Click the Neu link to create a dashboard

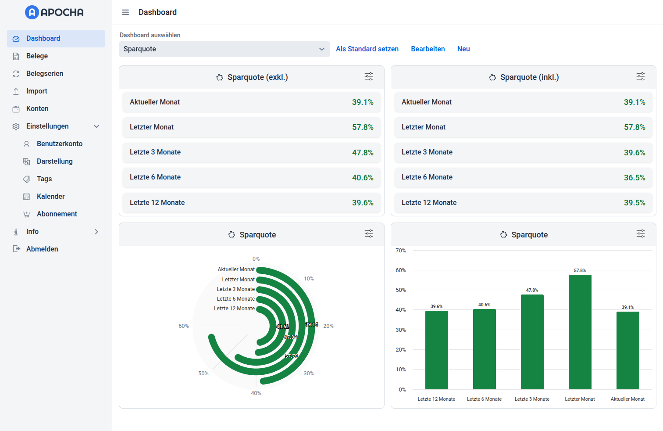click(x=463, y=49)
